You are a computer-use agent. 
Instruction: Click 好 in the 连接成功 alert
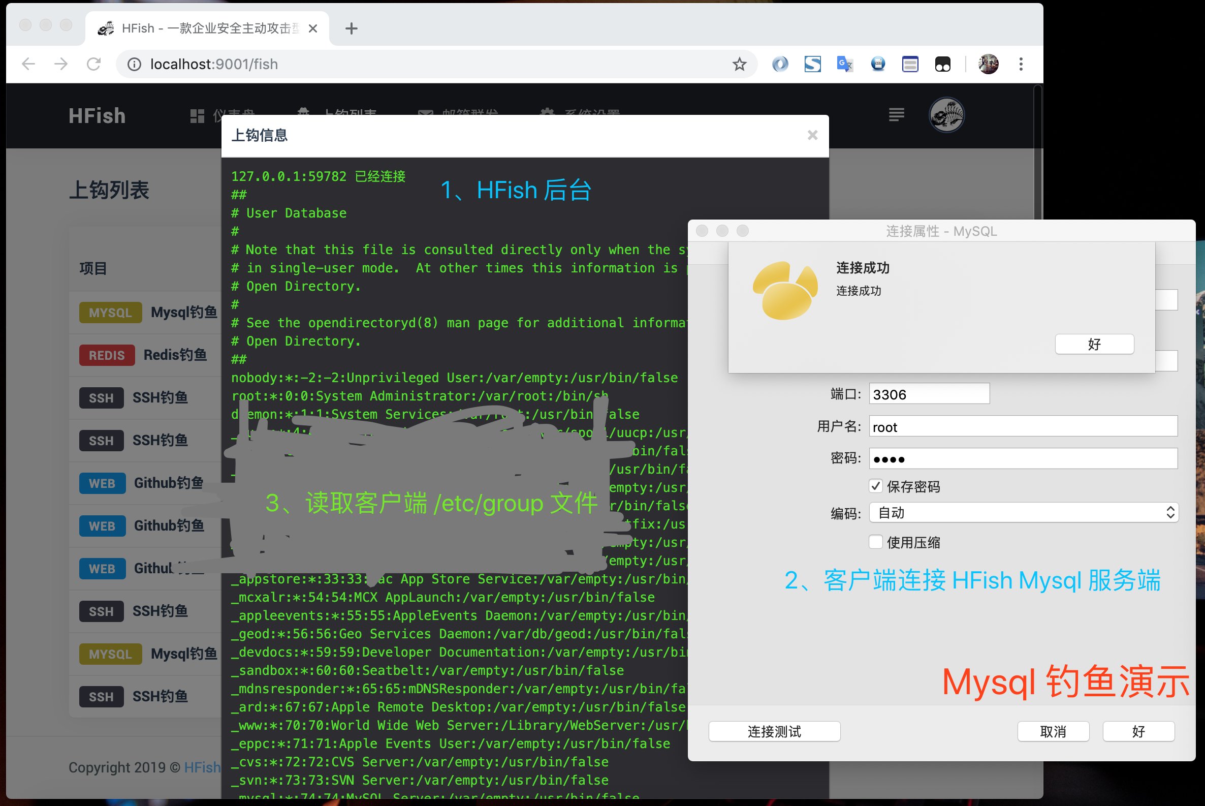pos(1095,344)
